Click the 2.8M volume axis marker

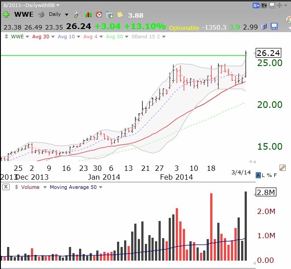pyautogui.click(x=266, y=192)
